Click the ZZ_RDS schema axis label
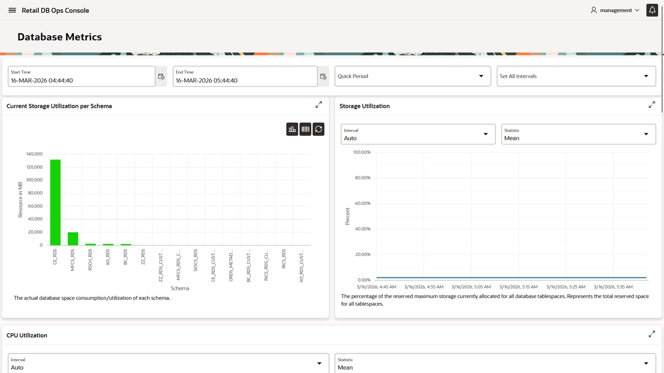Screen dimensions: 664x373 tap(143, 256)
